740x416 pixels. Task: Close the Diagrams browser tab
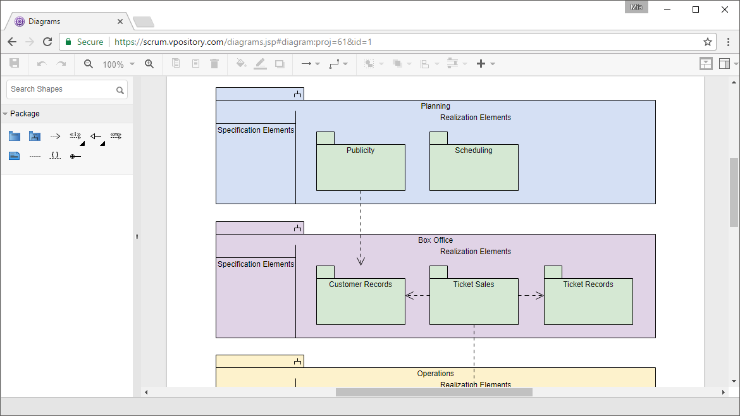click(120, 21)
